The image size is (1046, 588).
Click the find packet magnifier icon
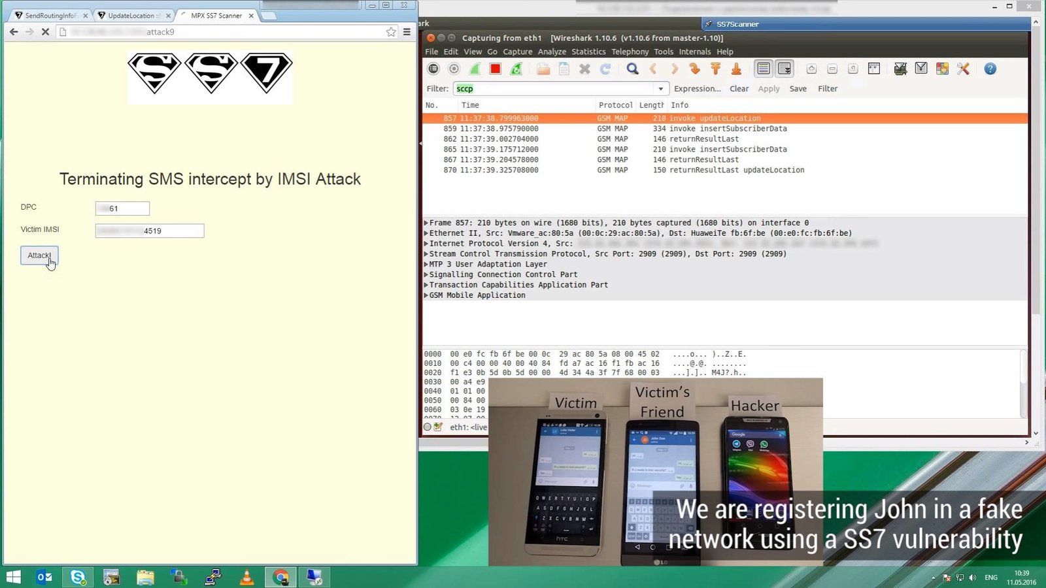[x=632, y=69]
